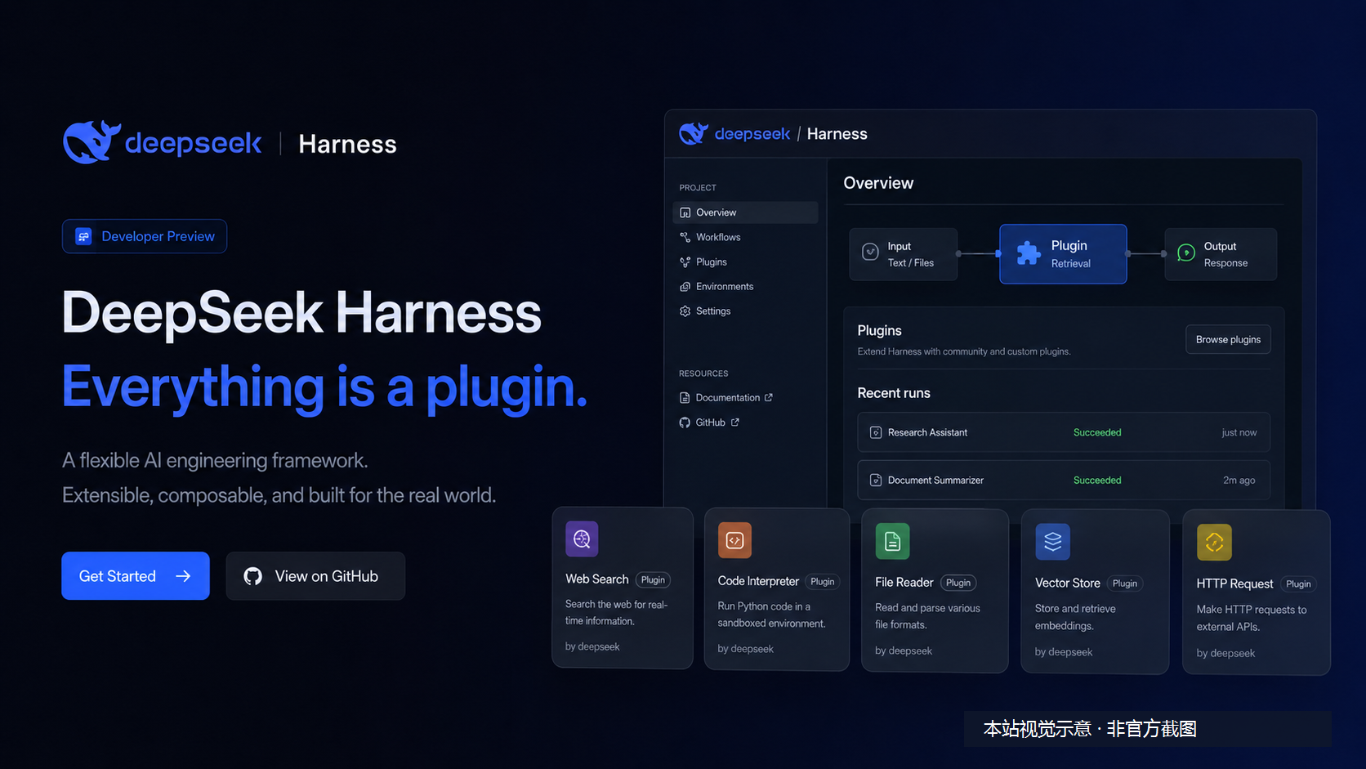Click the yellow HTTP Request plugin icon
This screenshot has width=1366, height=769.
coord(1214,543)
